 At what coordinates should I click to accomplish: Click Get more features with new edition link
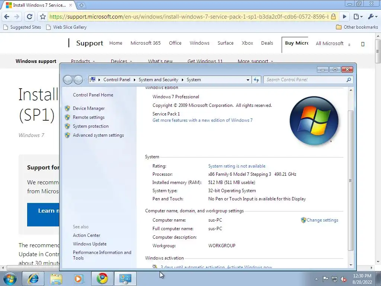[202, 120]
